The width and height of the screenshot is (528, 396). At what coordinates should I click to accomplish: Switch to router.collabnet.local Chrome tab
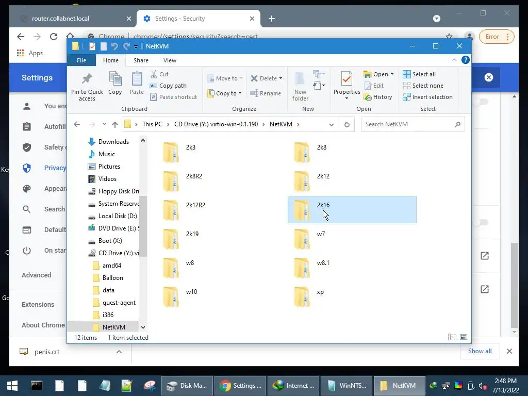pyautogui.click(x=73, y=19)
